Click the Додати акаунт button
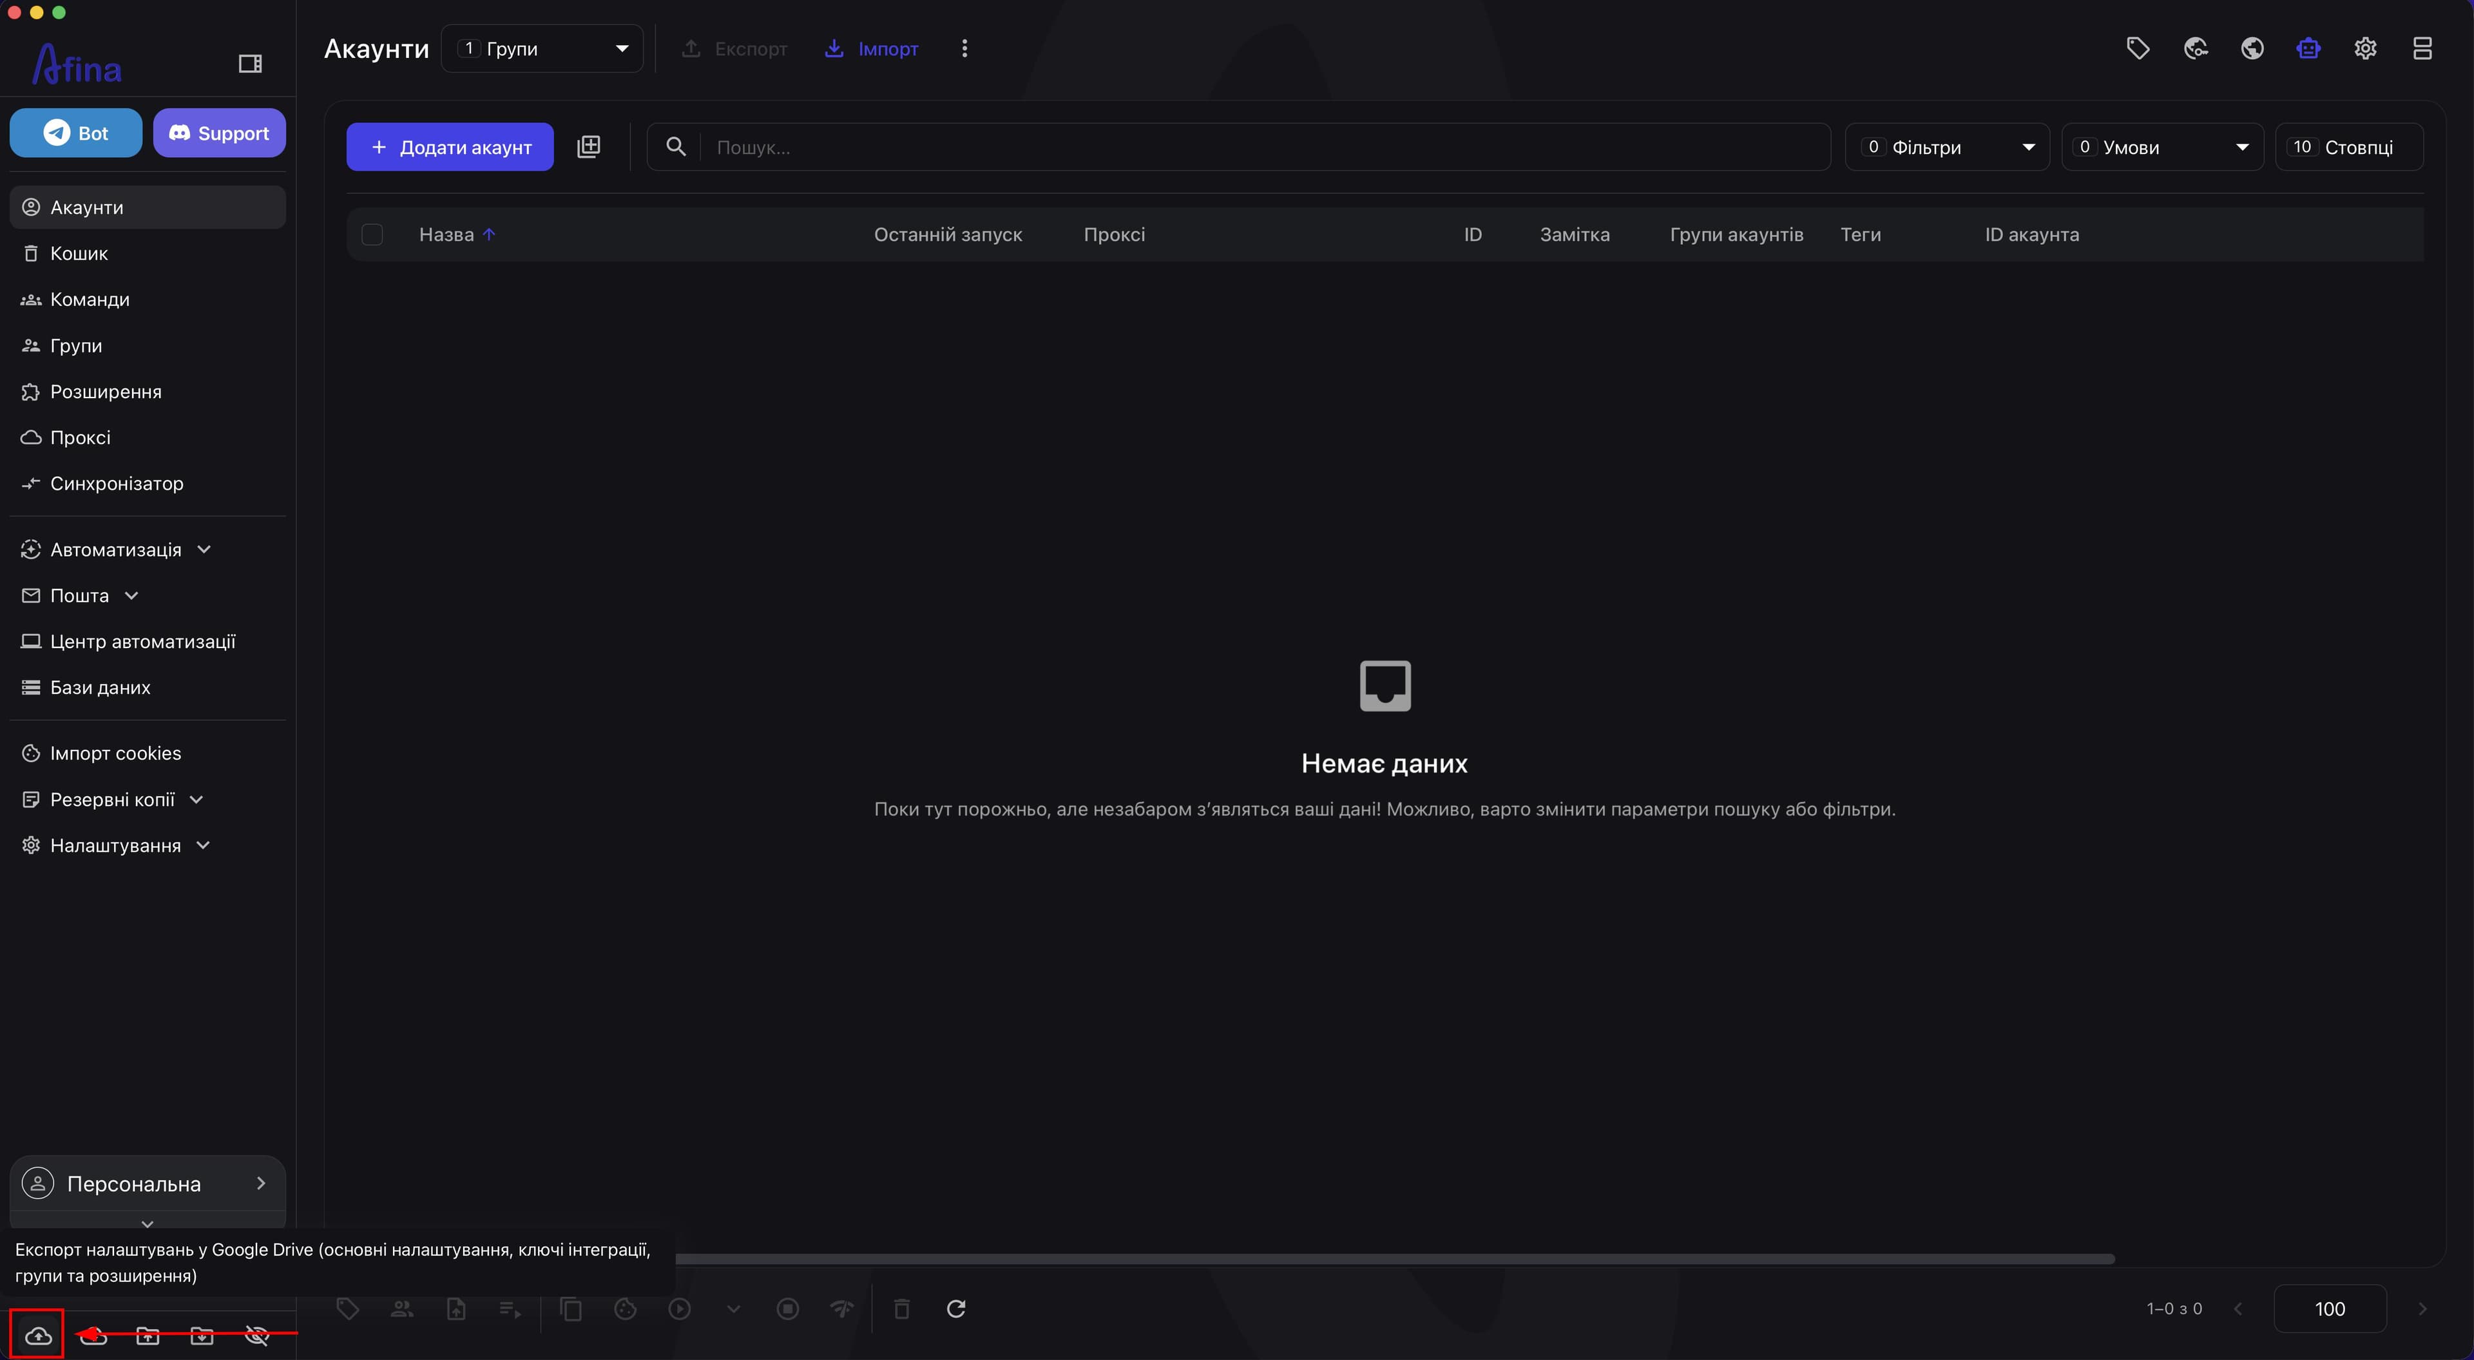2474x1360 pixels. click(450, 147)
